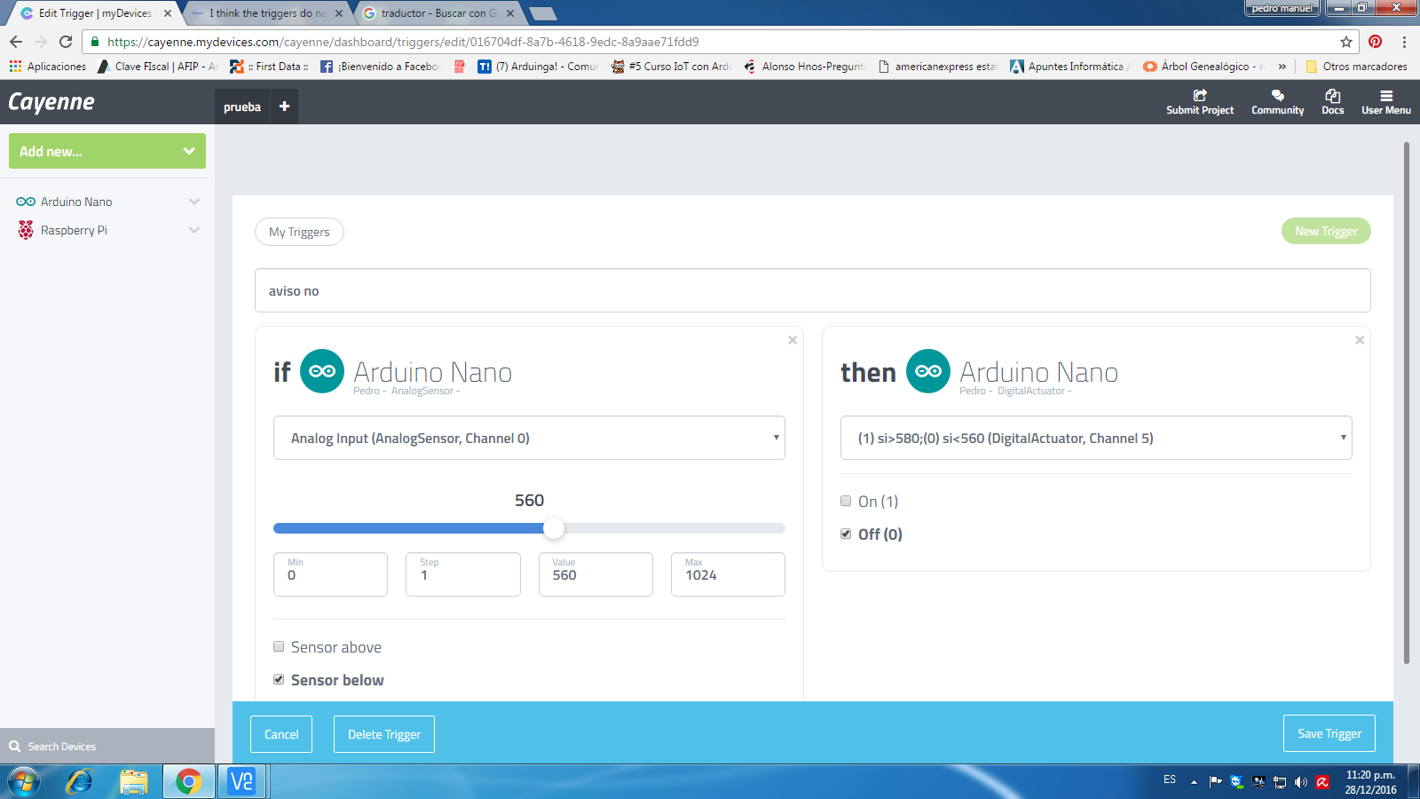Image resolution: width=1420 pixels, height=799 pixels.
Task: Click the Cayenne logo
Action: pos(51,102)
